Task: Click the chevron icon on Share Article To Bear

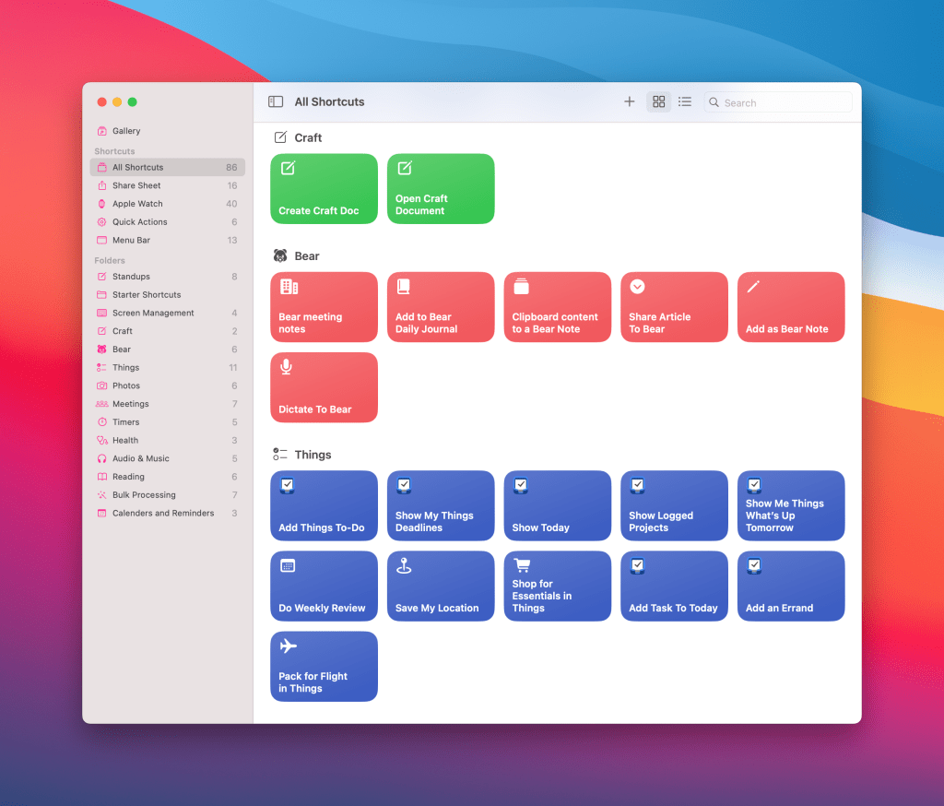Action: pos(637,287)
